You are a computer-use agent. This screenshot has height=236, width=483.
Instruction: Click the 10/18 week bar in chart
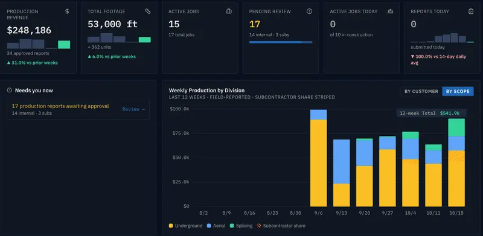[456, 163]
